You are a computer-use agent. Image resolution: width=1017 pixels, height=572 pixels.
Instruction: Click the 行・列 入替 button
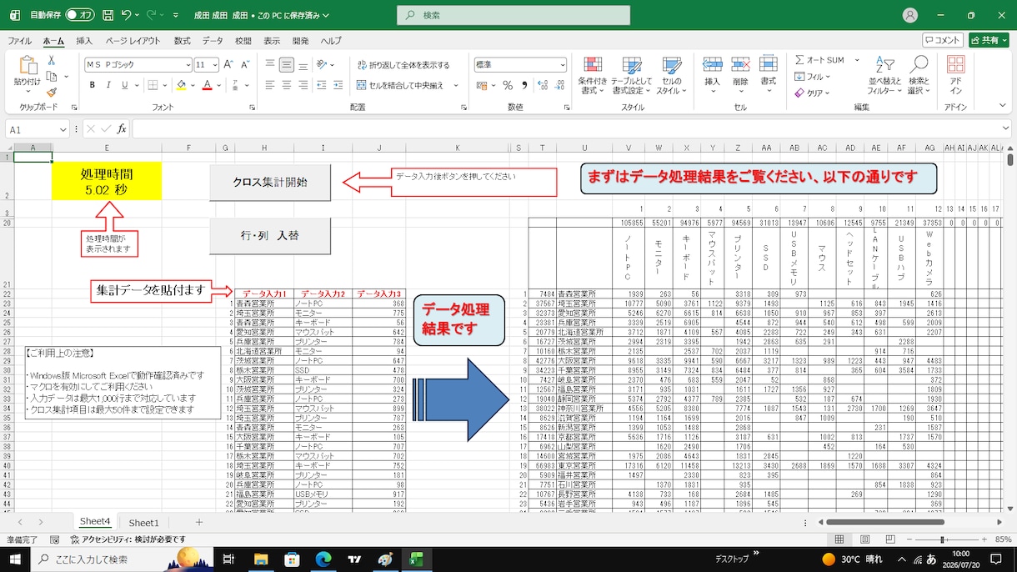point(270,236)
